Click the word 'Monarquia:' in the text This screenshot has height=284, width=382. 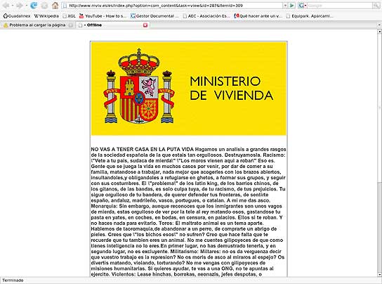(x=105, y=206)
